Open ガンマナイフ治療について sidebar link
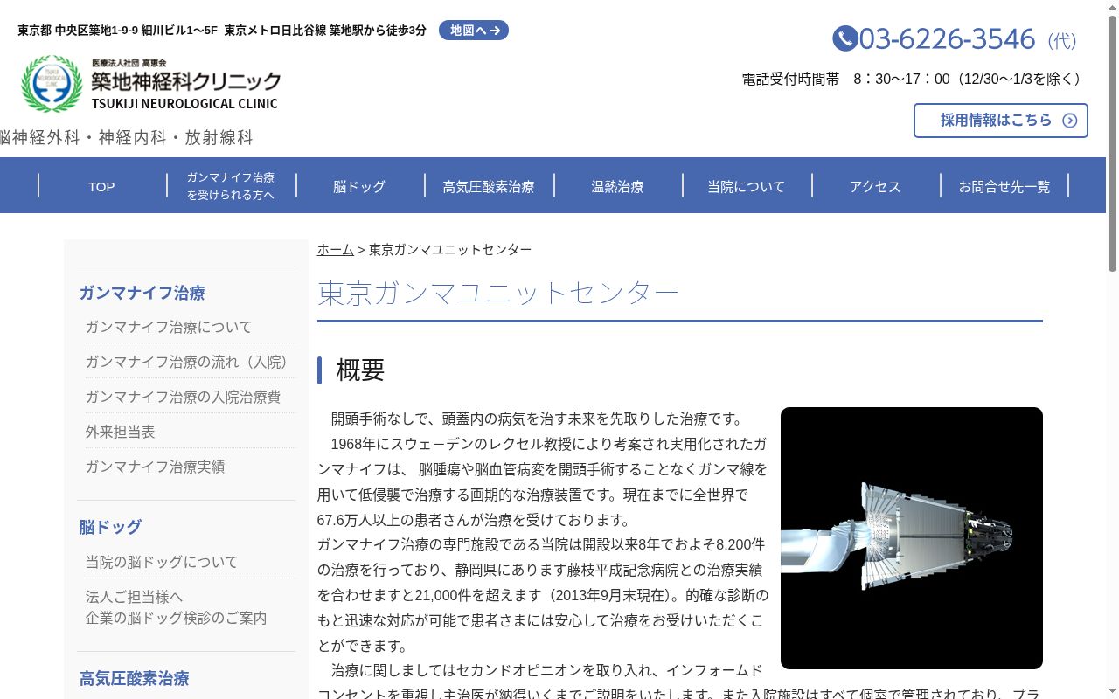 click(169, 327)
